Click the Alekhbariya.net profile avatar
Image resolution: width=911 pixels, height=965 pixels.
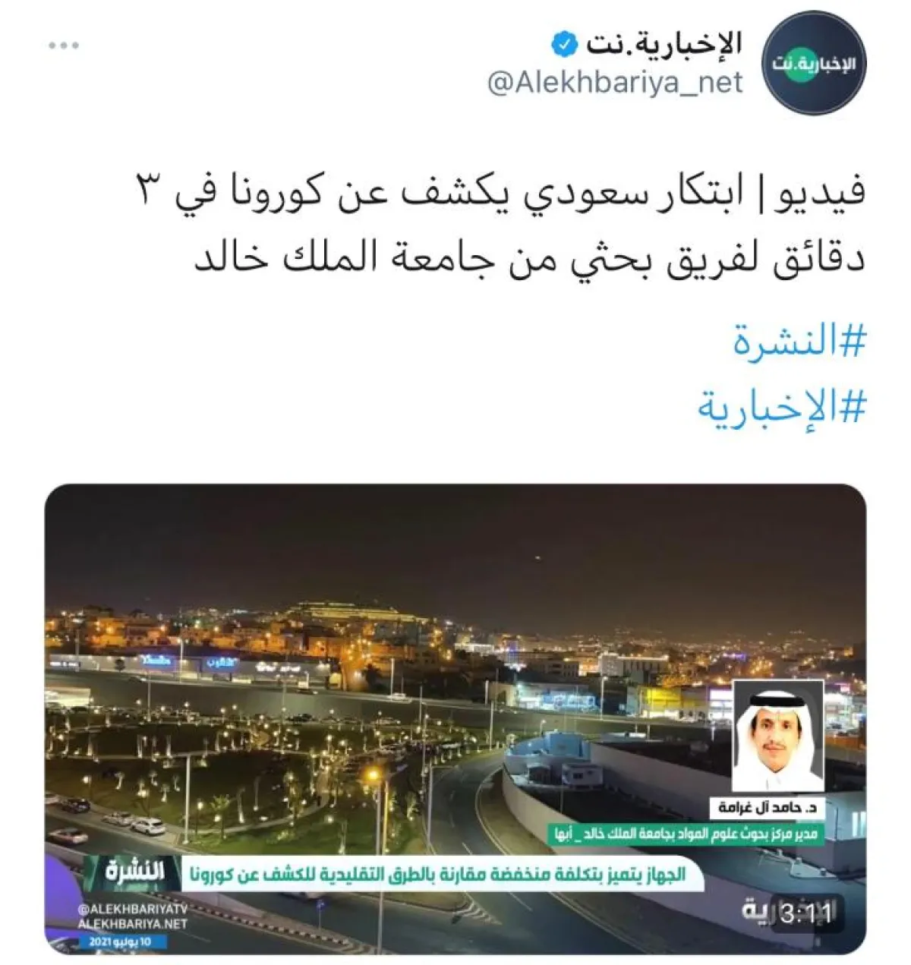(814, 63)
